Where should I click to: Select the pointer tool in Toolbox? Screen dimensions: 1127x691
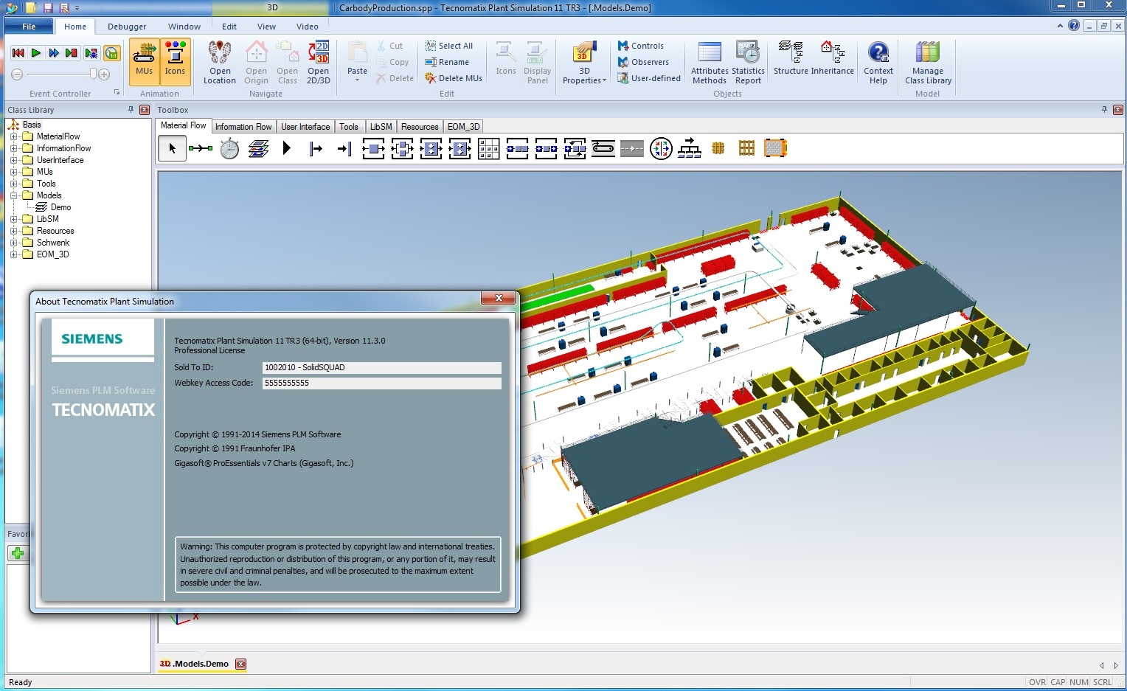click(x=172, y=149)
